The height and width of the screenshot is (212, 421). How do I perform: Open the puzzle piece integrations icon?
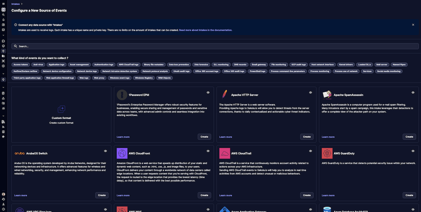[3, 41]
